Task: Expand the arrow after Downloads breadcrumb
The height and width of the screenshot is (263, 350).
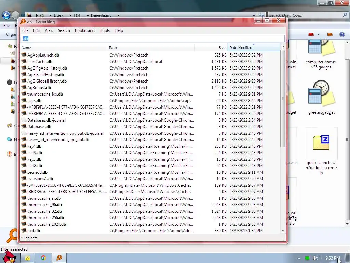Action: [x=118, y=16]
